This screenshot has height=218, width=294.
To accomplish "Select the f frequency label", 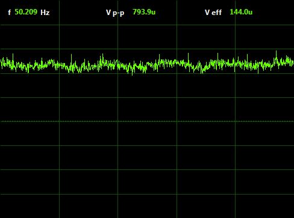I will pyautogui.click(x=10, y=13).
